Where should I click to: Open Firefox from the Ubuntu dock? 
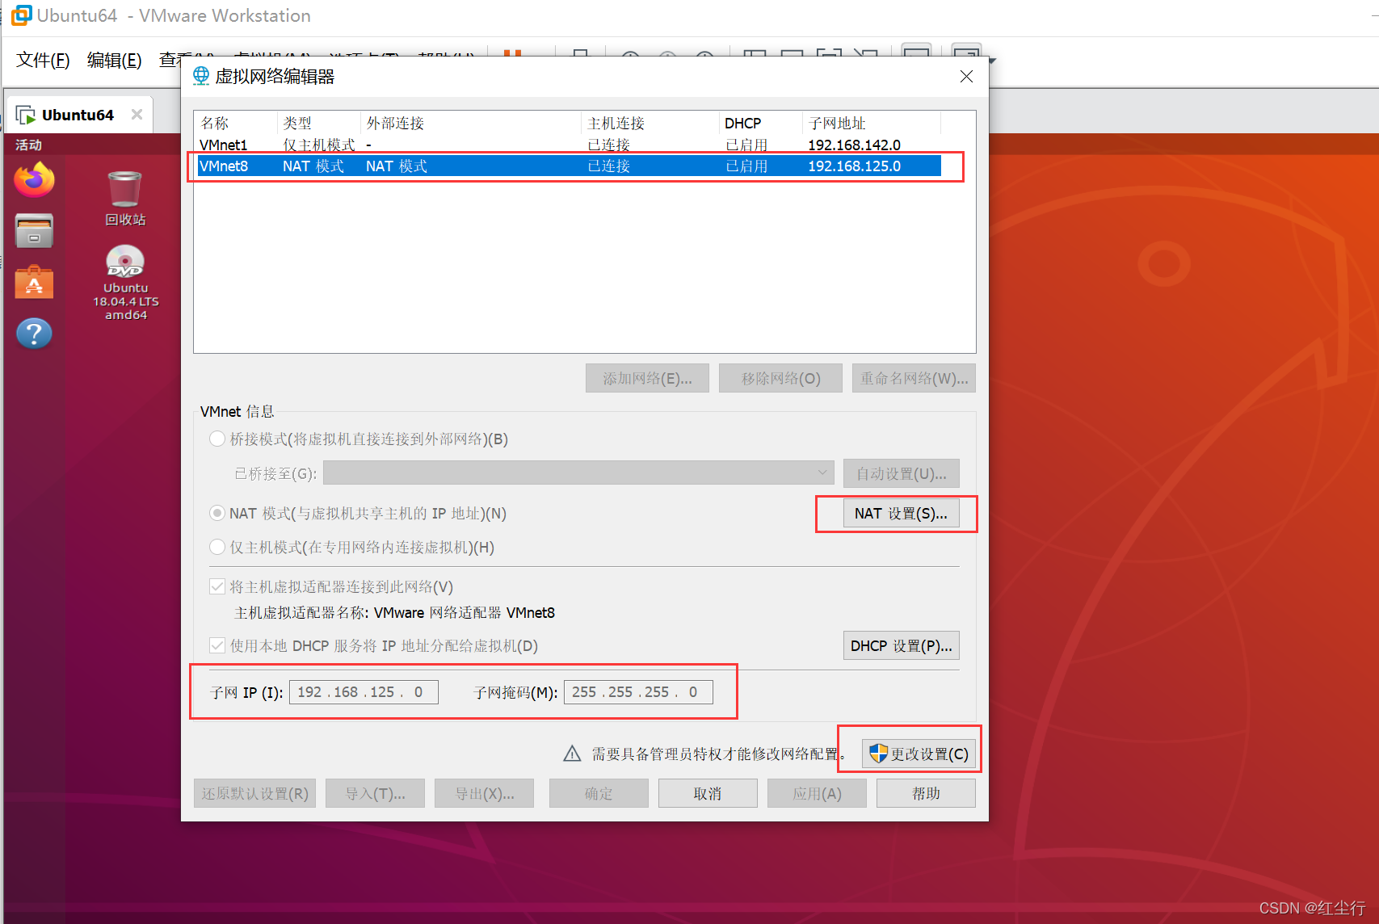pos(34,179)
